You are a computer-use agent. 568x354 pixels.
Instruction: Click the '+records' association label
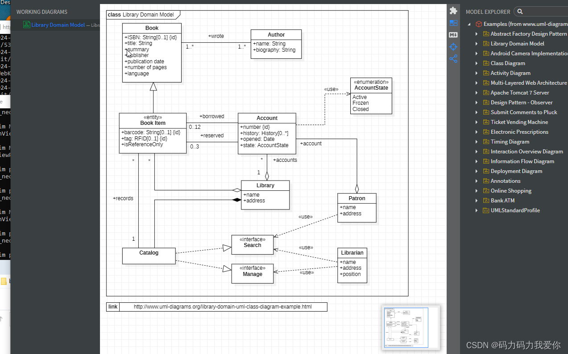tap(123, 198)
